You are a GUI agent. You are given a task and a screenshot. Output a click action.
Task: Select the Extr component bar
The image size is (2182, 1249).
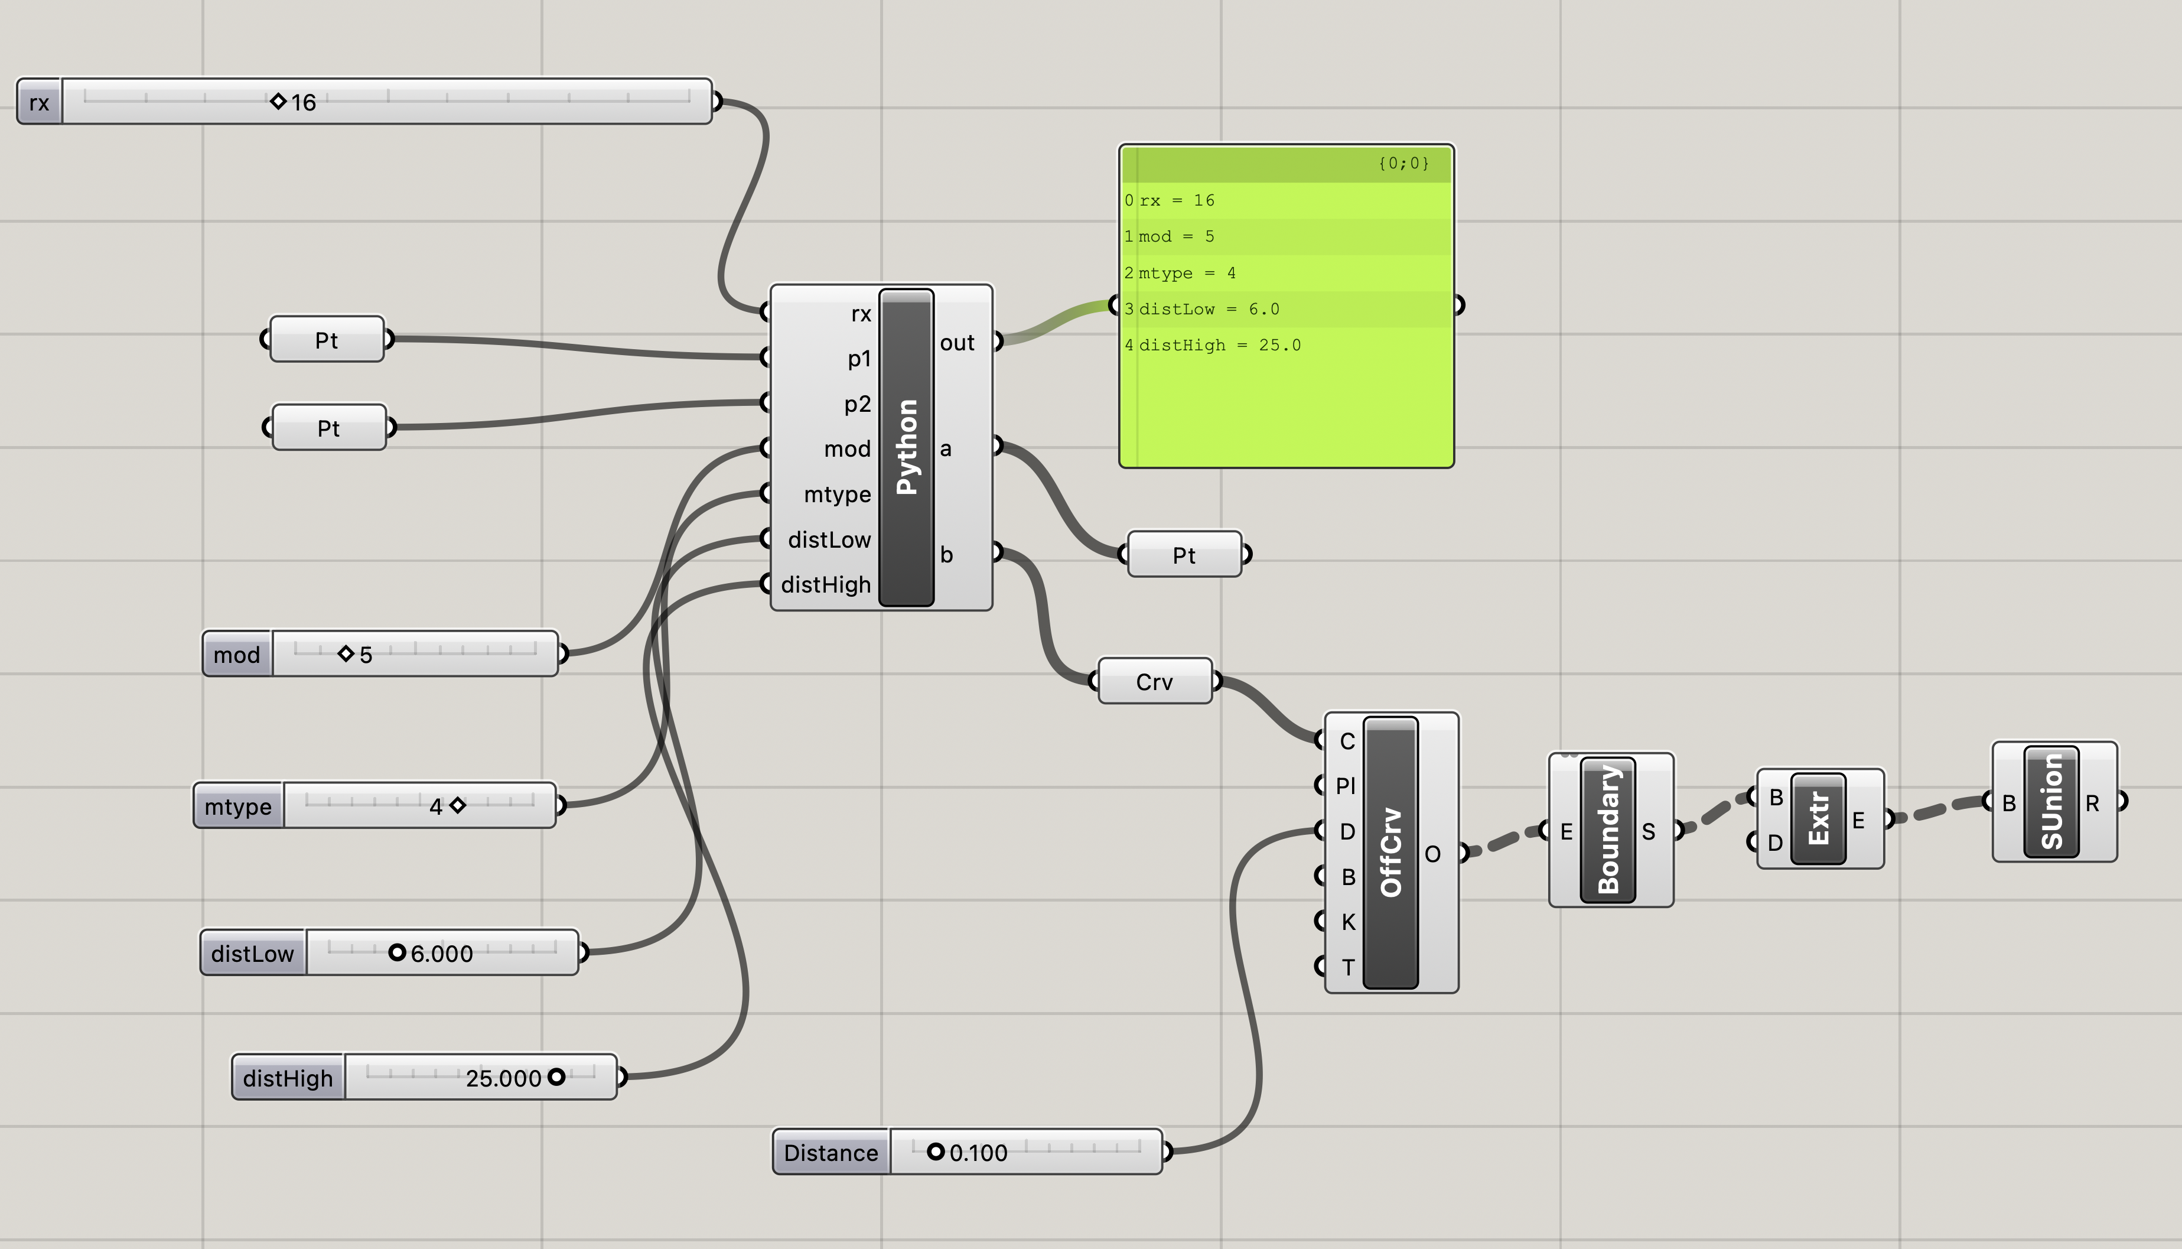(1818, 818)
